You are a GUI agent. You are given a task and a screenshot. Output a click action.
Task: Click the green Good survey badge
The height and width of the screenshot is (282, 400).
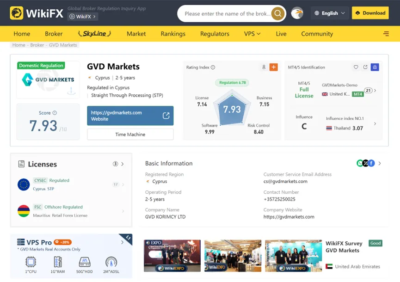[375, 243]
